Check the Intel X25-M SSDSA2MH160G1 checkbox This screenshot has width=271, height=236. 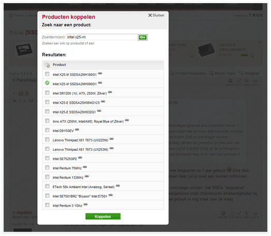(x=47, y=74)
